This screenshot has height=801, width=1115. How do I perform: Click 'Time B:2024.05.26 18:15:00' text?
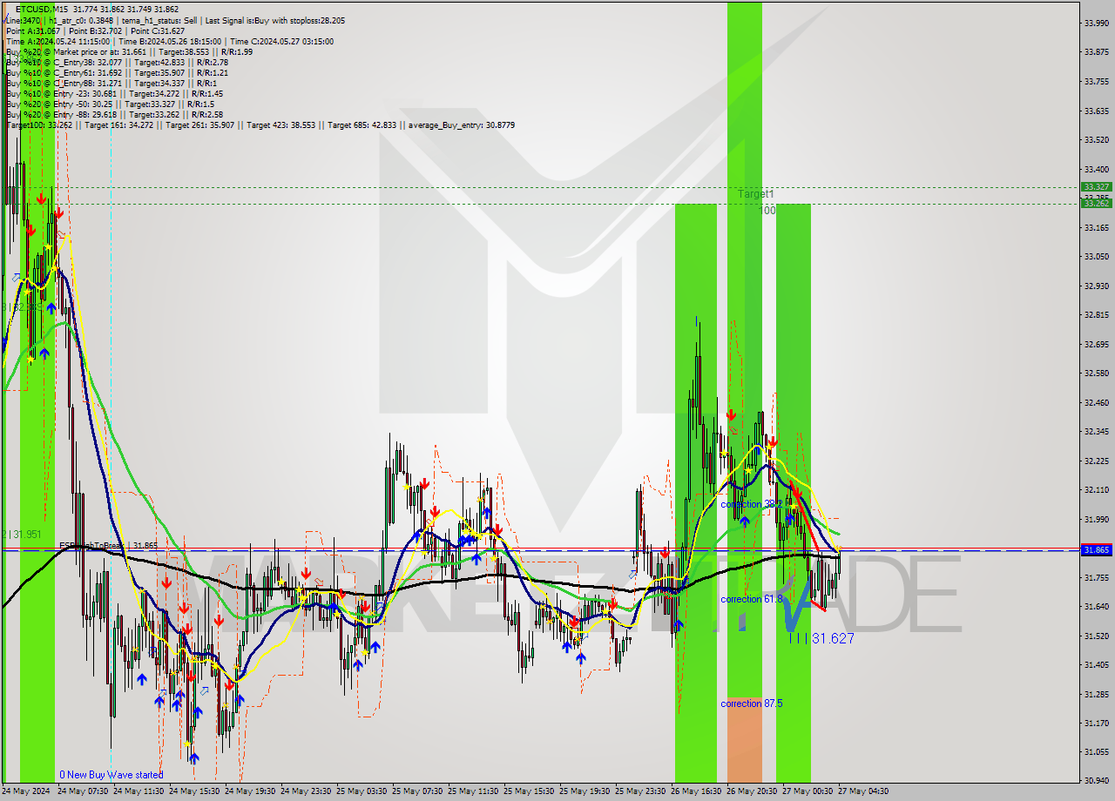tap(170, 41)
